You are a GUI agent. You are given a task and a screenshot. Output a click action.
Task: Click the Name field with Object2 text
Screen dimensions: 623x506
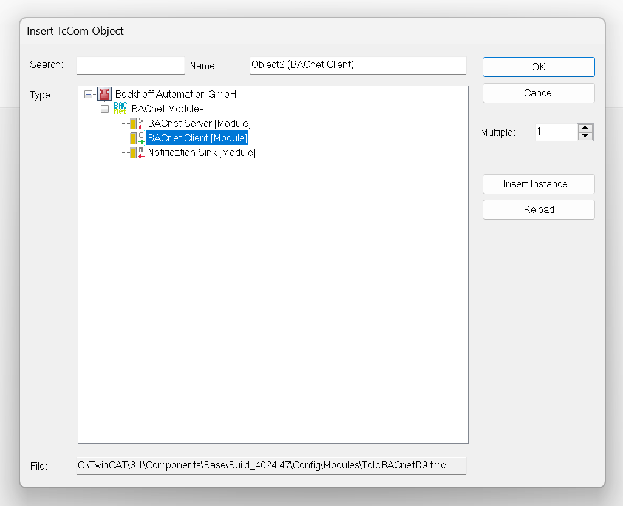click(x=358, y=66)
